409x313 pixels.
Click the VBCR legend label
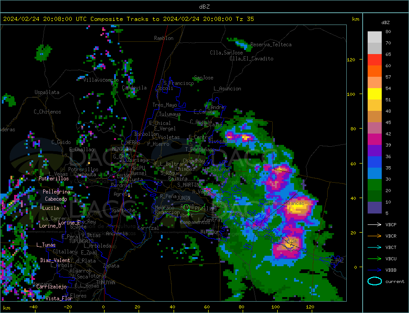click(x=391, y=236)
